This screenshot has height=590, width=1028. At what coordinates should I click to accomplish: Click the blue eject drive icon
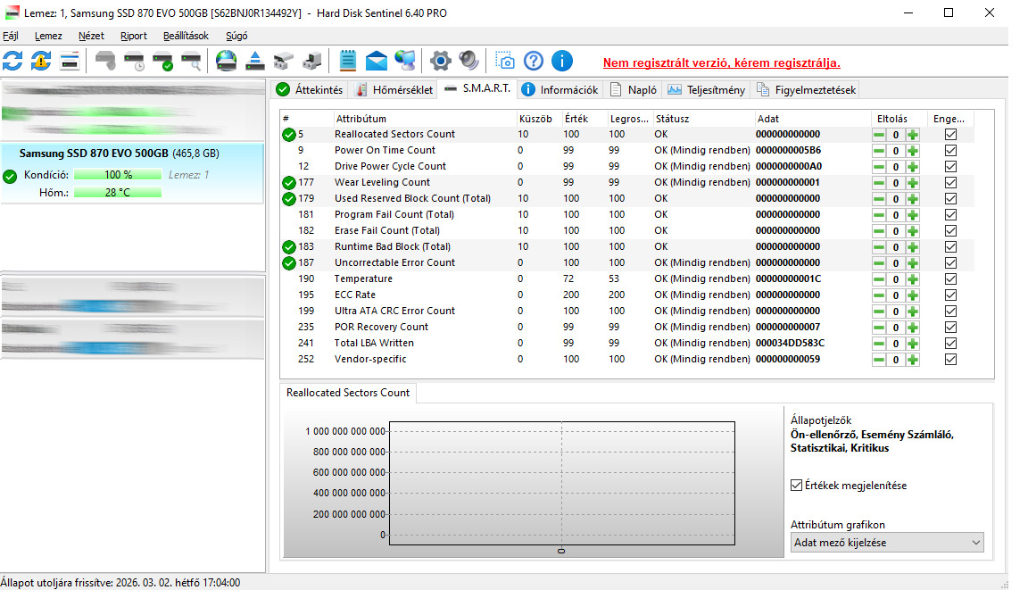coord(254,61)
